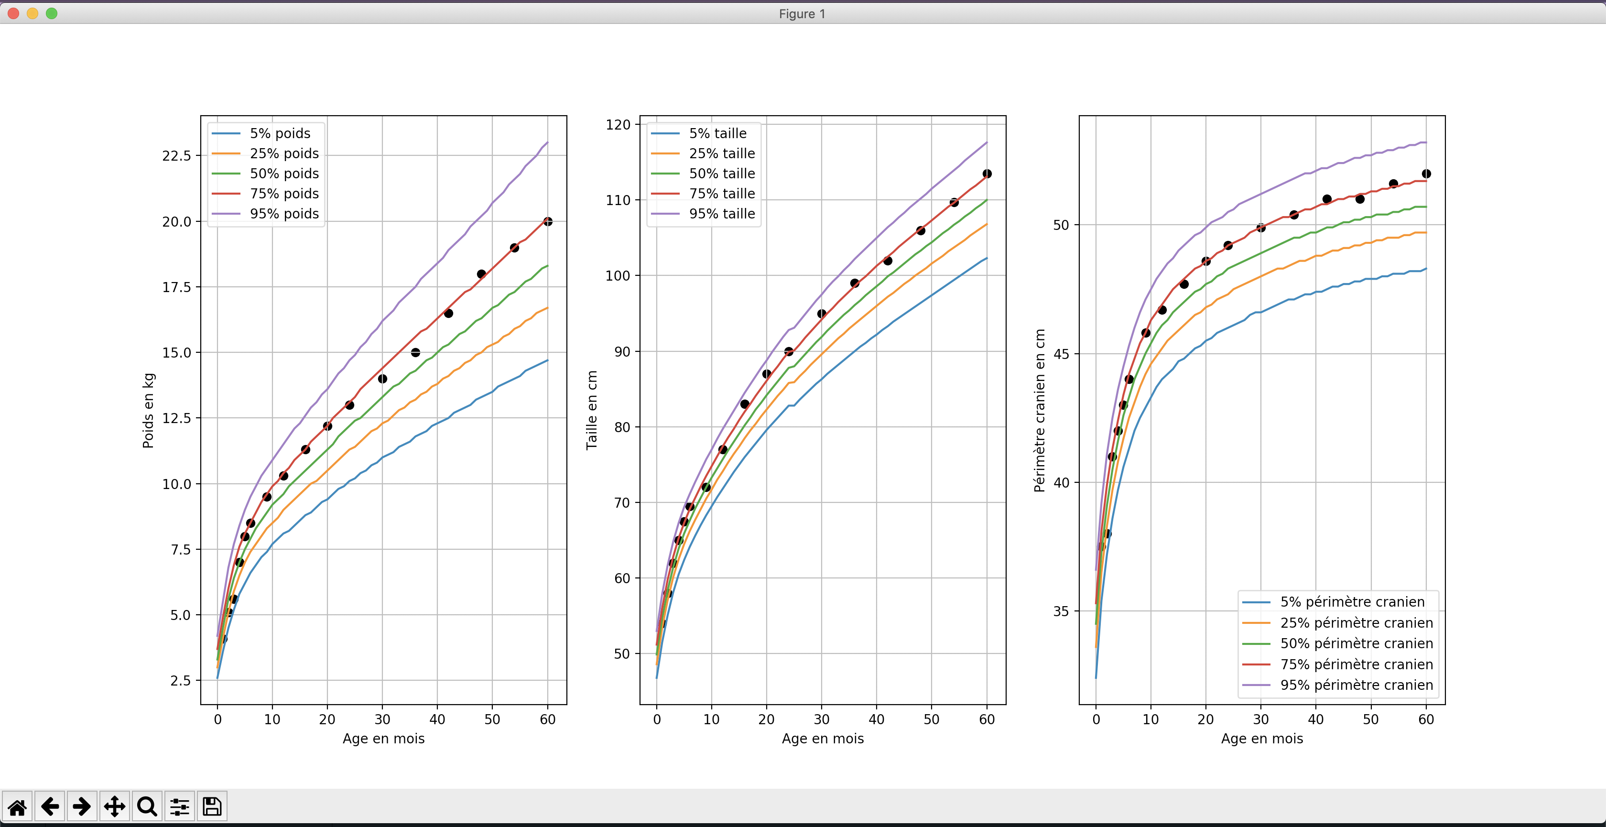1606x827 pixels.
Task: Click the data point at 60 months on weight chart
Action: click(547, 221)
